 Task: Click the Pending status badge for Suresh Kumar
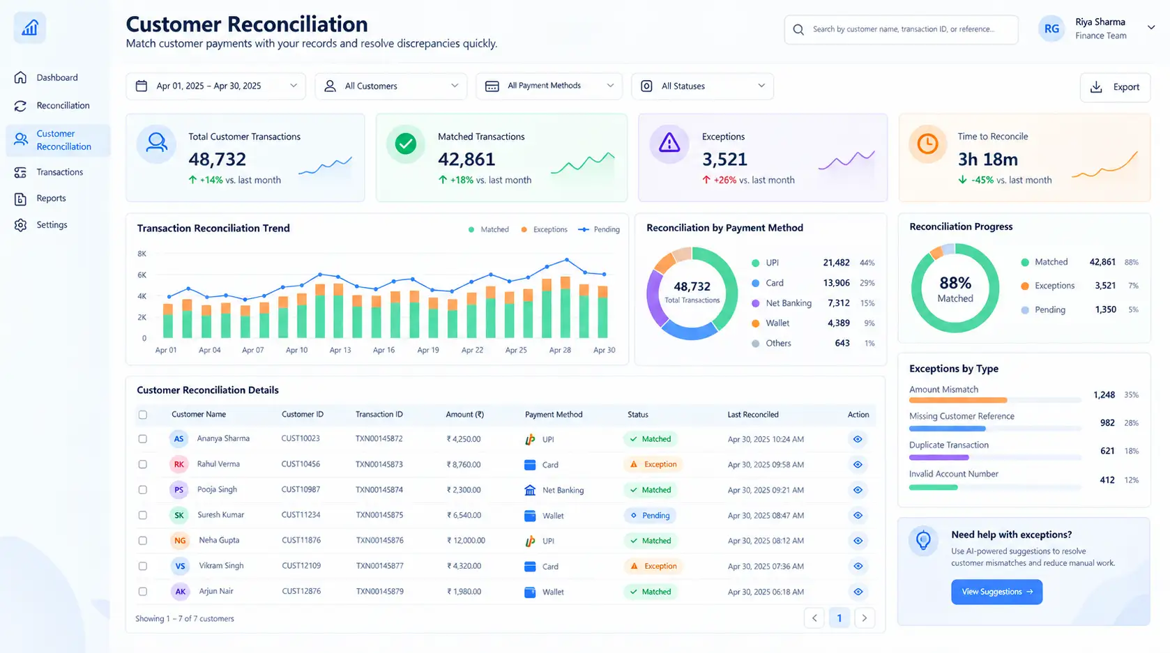click(649, 516)
